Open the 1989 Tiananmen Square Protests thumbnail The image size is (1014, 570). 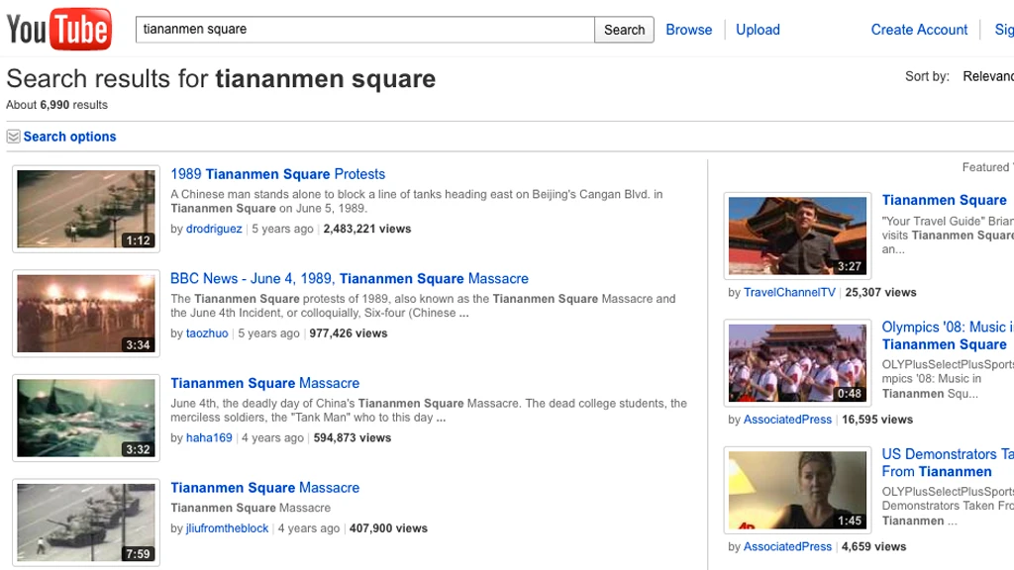point(86,209)
